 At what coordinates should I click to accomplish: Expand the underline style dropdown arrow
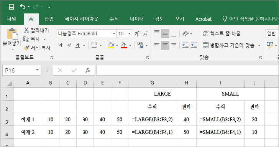(84, 45)
